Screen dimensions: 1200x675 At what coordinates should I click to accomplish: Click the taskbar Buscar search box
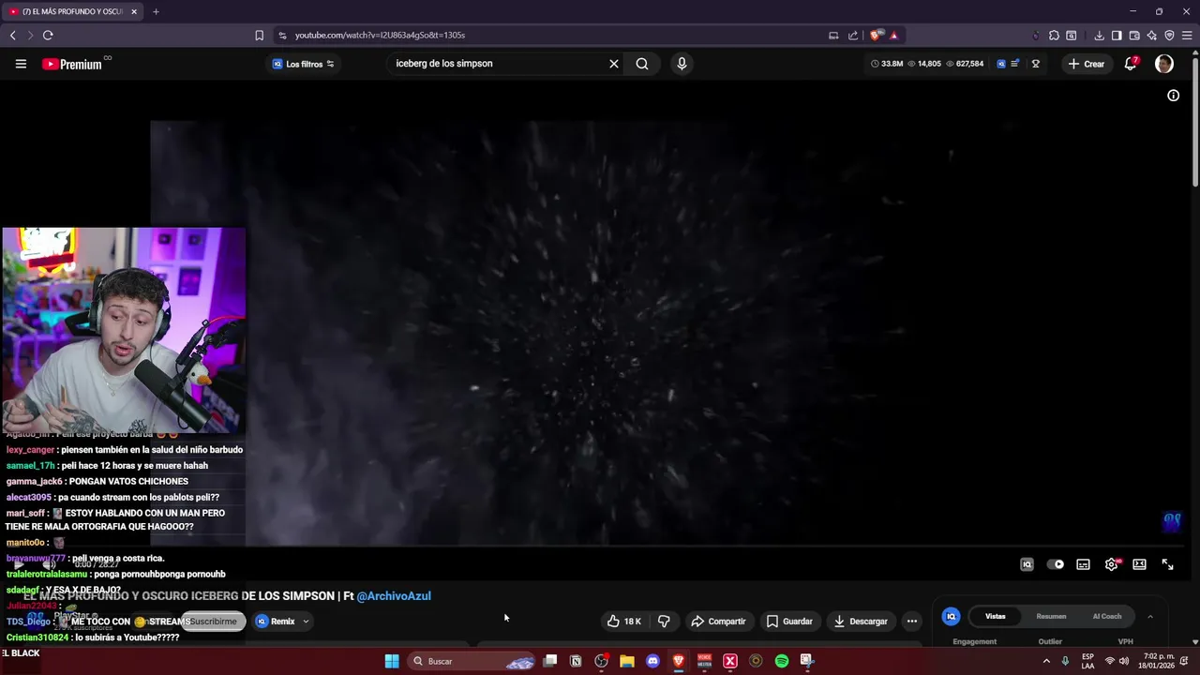473,661
